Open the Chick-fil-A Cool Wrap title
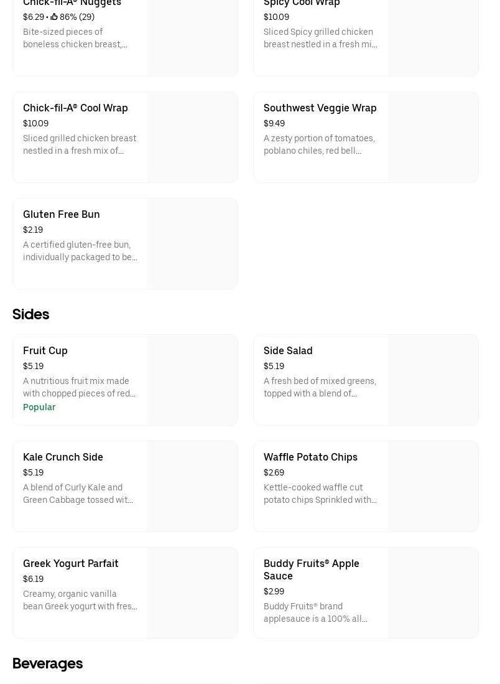This screenshot has width=500, height=684. (x=75, y=108)
